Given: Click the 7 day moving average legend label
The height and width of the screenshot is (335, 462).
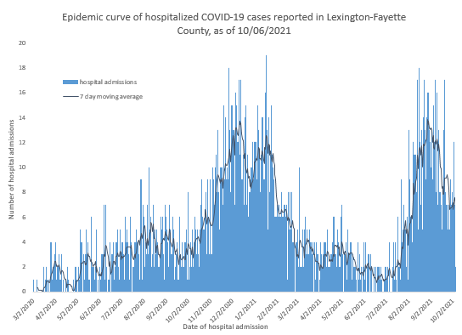Looking at the screenshot, I should coord(111,96).
